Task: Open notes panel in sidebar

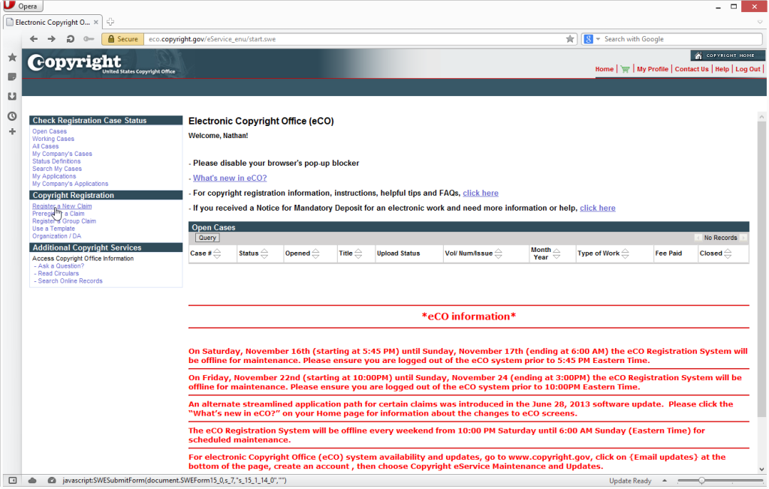Action: coord(12,77)
